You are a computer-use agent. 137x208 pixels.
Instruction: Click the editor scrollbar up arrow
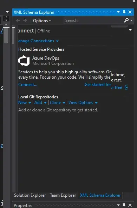coord(6,25)
